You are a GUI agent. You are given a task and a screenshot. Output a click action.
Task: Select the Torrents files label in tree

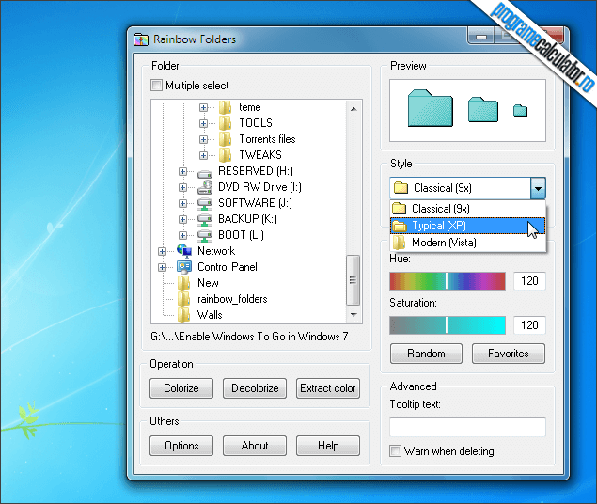267,139
